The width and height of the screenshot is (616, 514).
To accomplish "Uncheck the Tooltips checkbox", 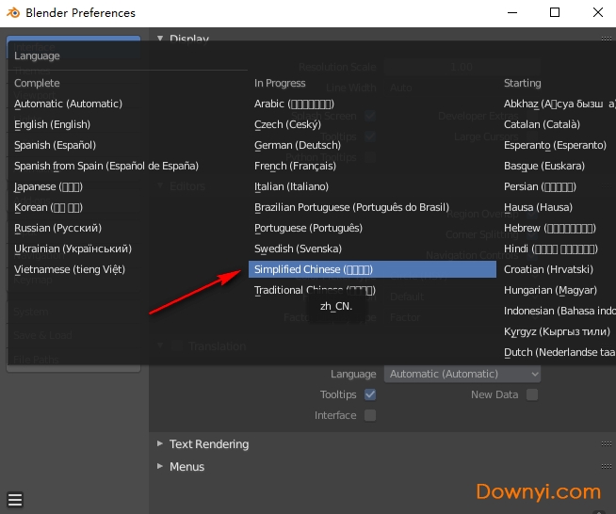I will (x=370, y=394).
